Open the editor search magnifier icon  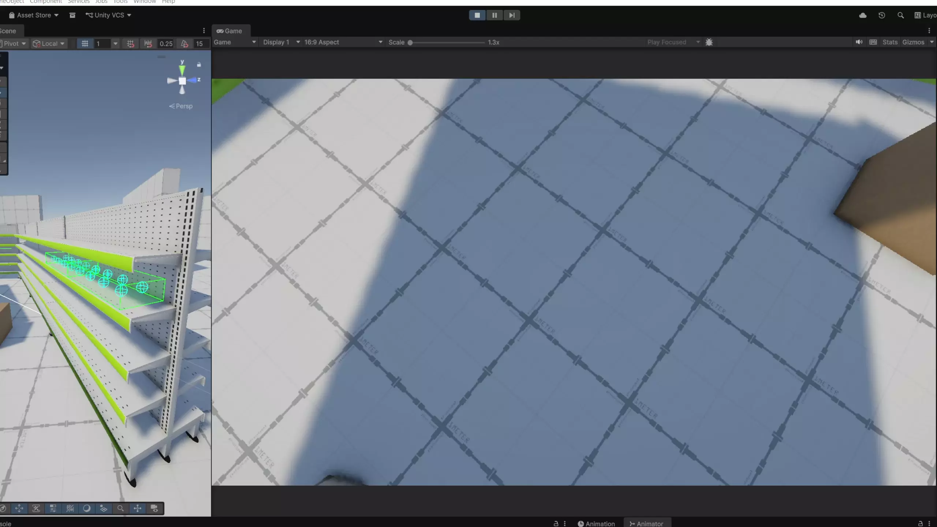click(x=900, y=15)
